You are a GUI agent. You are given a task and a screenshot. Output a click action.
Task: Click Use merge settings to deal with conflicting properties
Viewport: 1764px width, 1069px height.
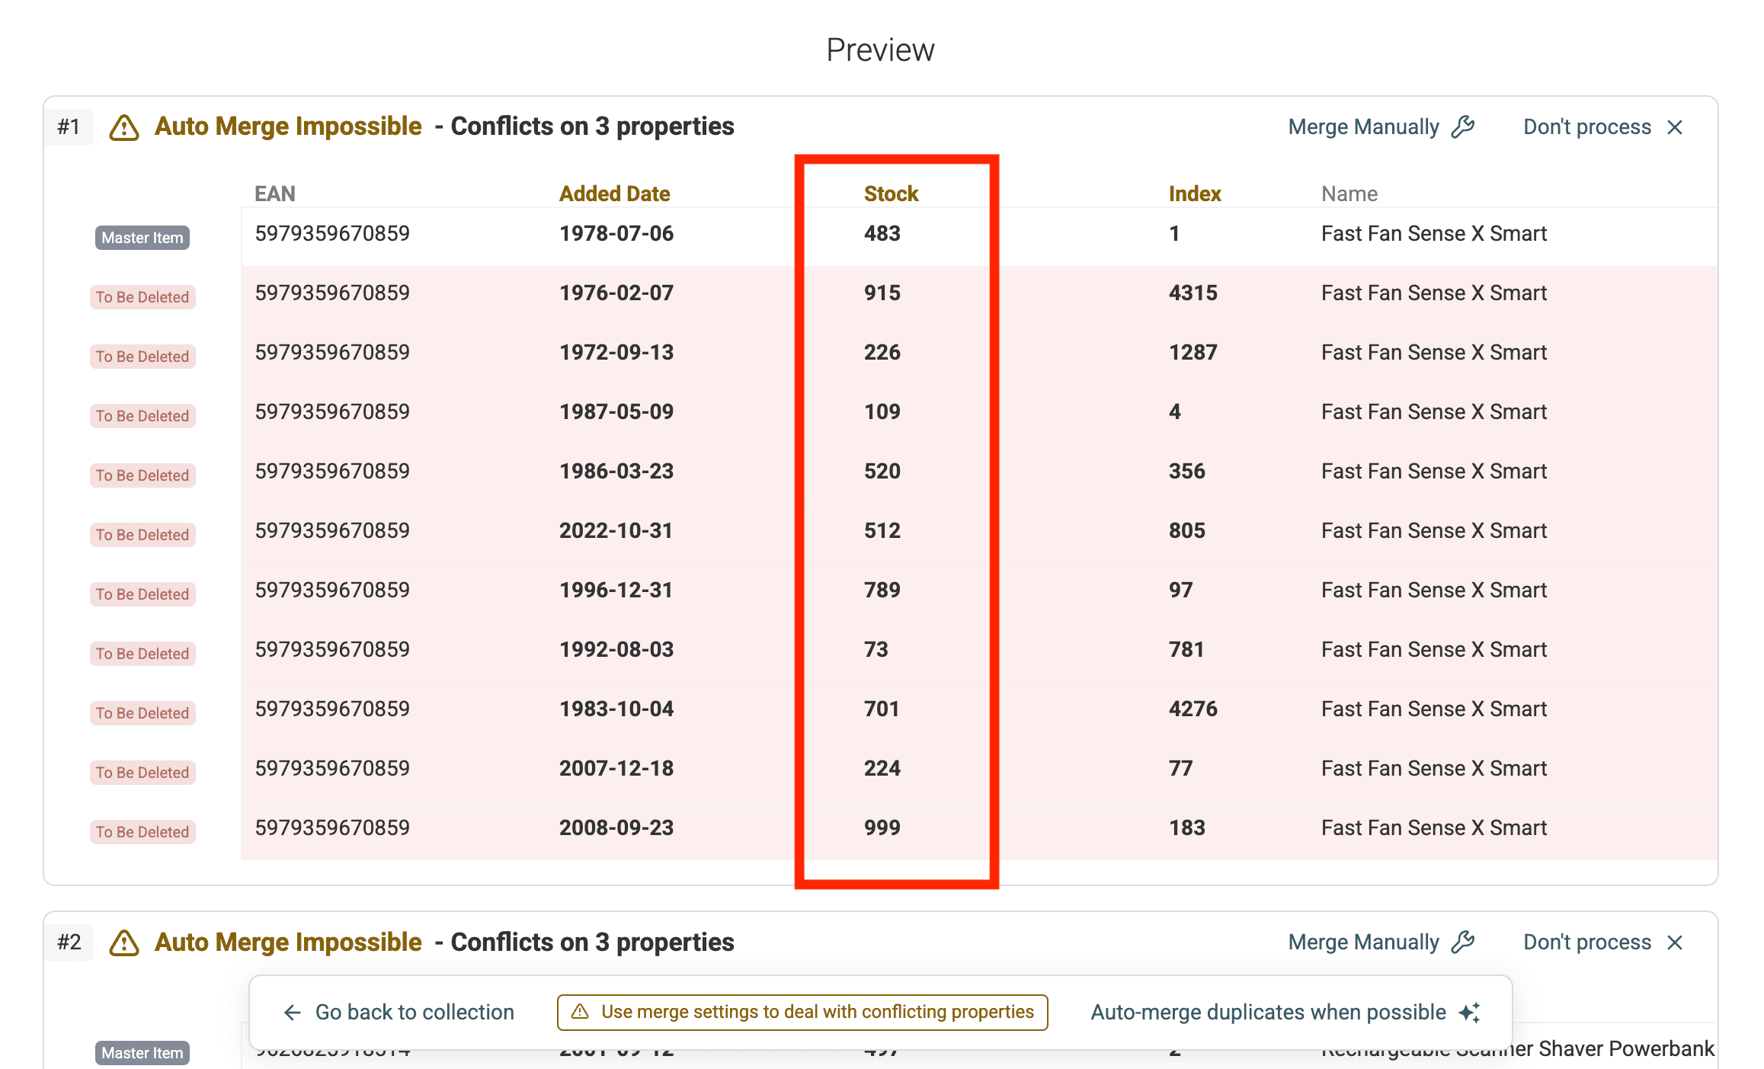click(802, 1012)
